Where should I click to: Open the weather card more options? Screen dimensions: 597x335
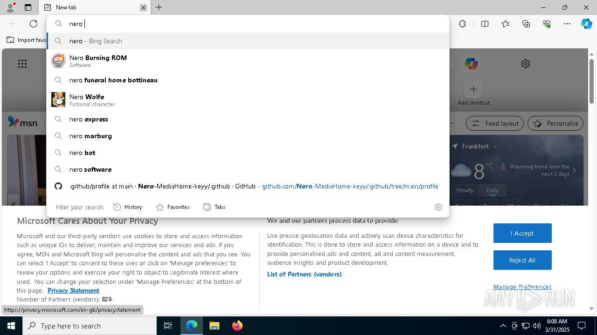click(569, 146)
